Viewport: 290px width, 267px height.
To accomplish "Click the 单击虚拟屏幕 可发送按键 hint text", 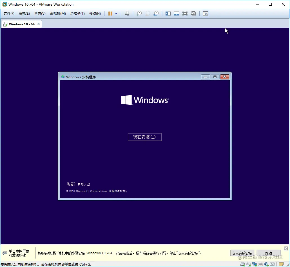I will tap(19, 253).
